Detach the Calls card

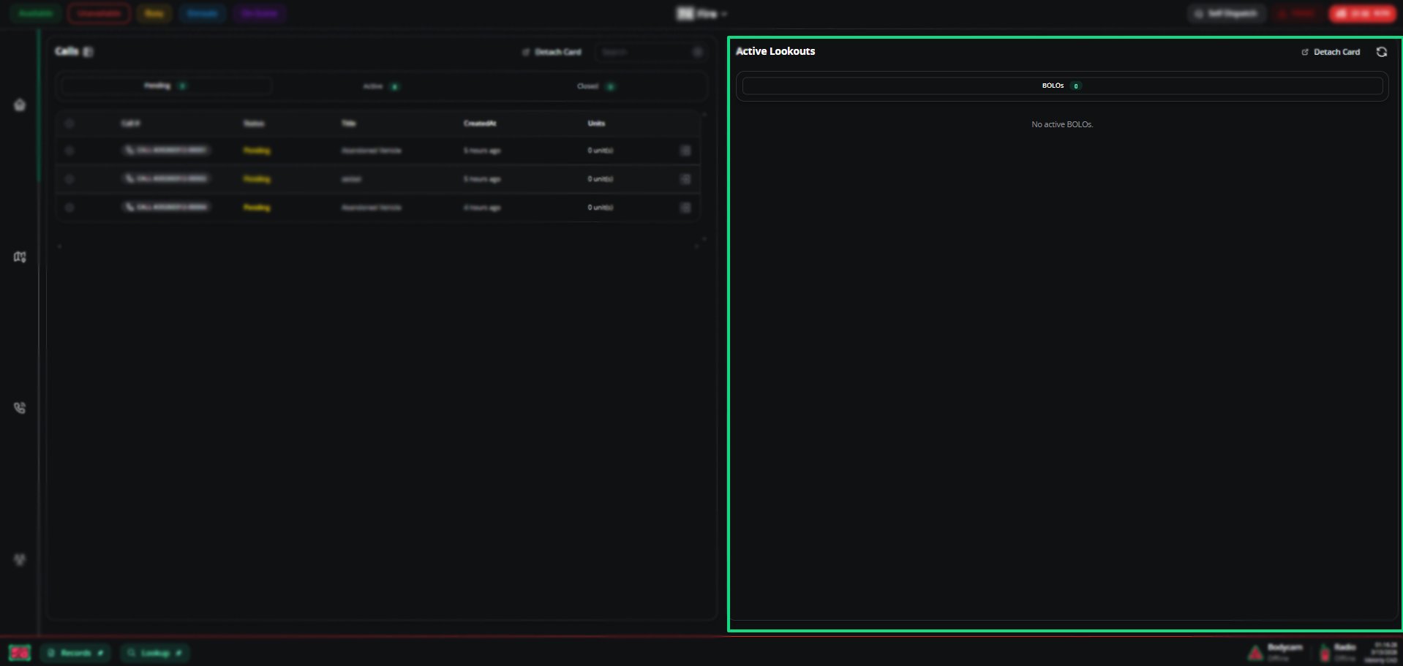(552, 52)
